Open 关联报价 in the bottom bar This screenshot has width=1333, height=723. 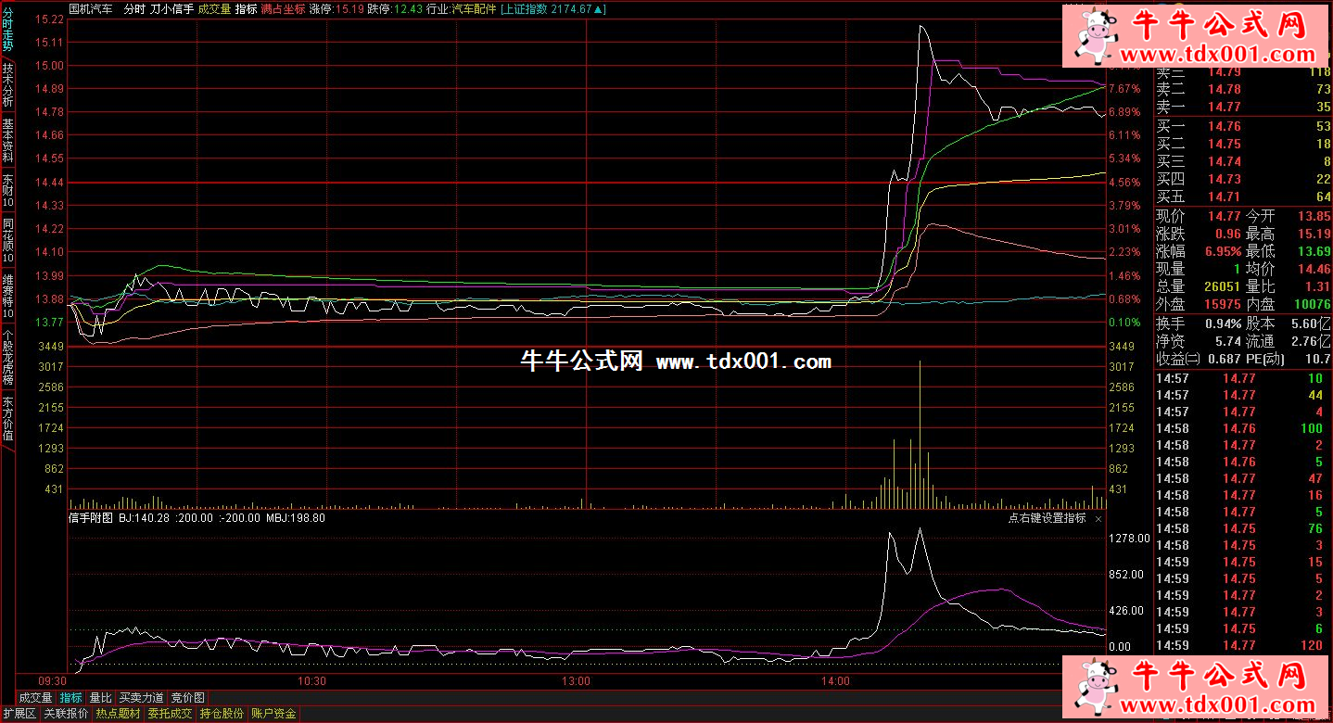(x=66, y=714)
